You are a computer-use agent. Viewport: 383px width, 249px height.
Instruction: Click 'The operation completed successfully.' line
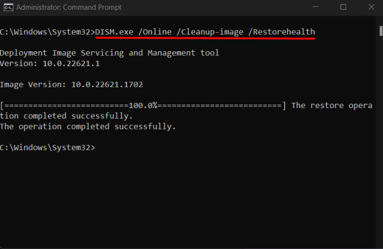[x=88, y=127]
